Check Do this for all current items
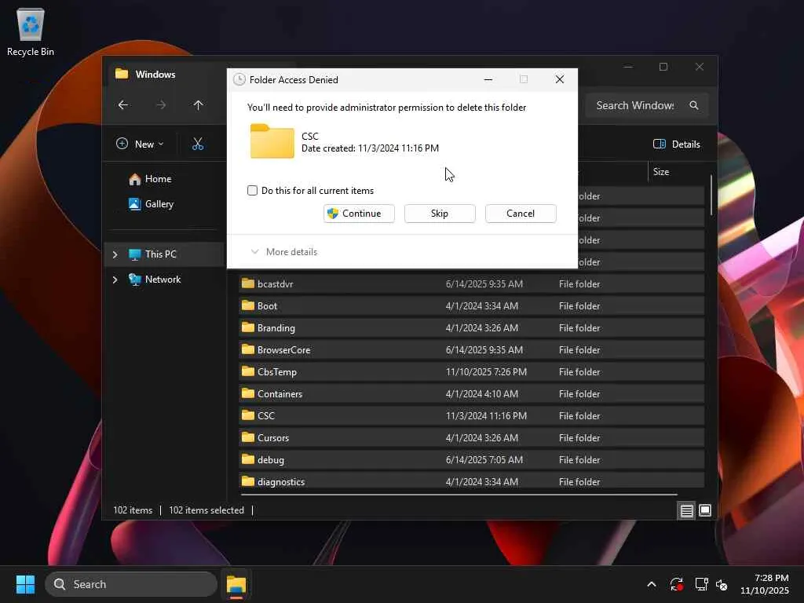This screenshot has height=603, width=804. coord(252,191)
